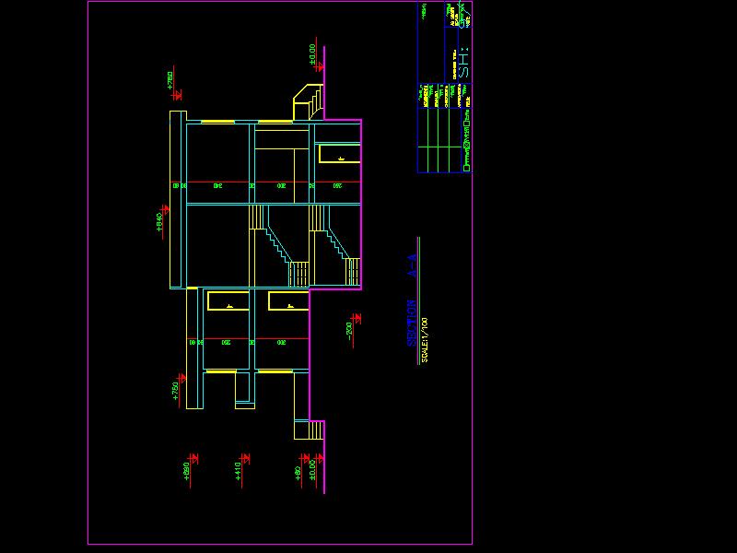
Task: Select the +7.50 elevation marker
Action: coord(180,388)
